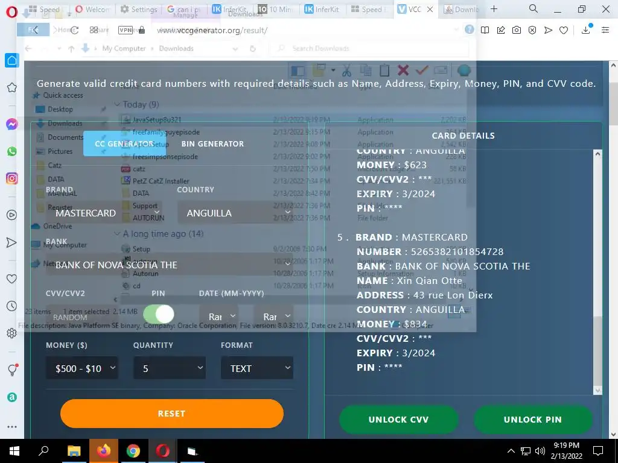This screenshot has height=463, width=618.
Task: Open the date month dropdown
Action: 218,316
